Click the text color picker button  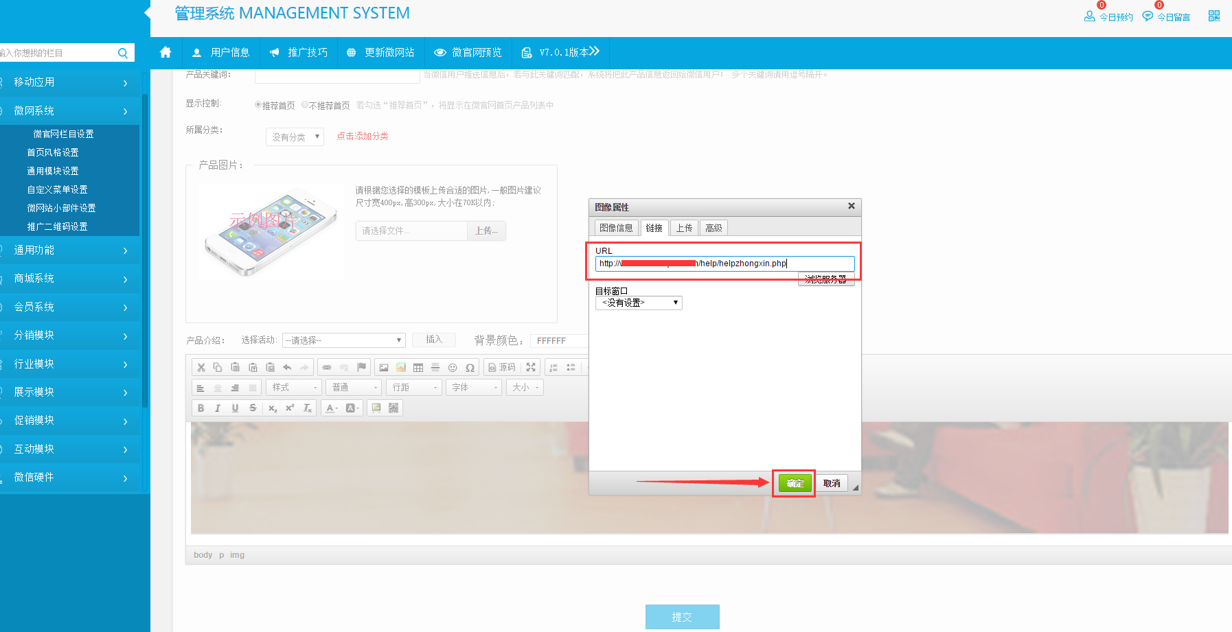332,408
